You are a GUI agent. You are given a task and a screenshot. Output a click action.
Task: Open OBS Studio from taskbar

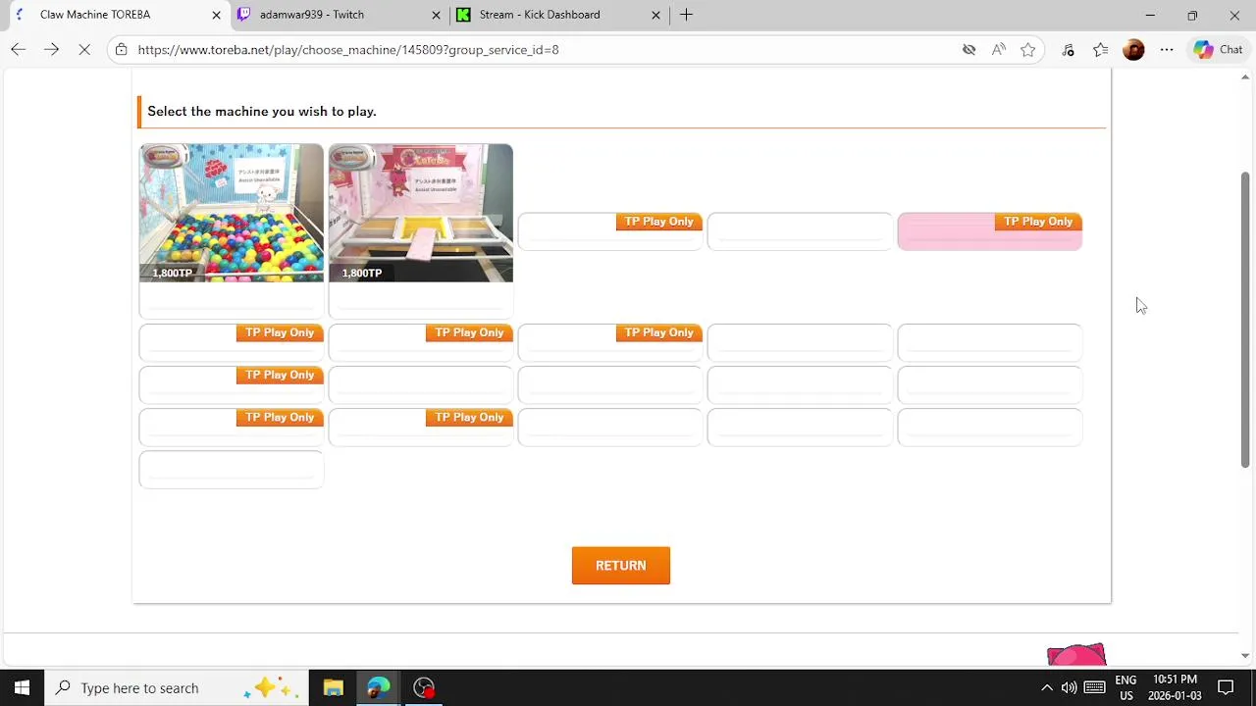pos(424,687)
